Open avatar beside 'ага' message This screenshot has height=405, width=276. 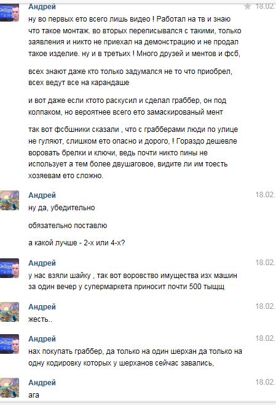[9, 388]
